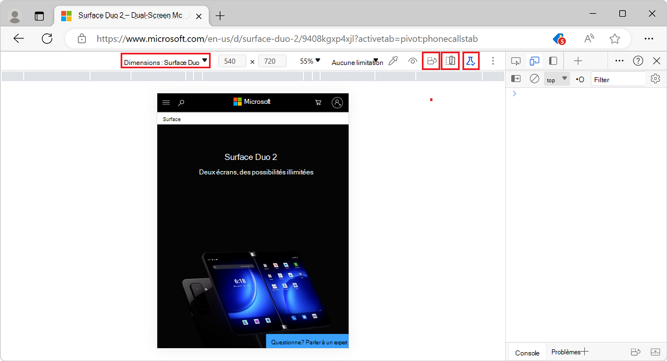
Task: Open the Dimensions: Surface Duo device dropdown
Action: [x=165, y=61]
